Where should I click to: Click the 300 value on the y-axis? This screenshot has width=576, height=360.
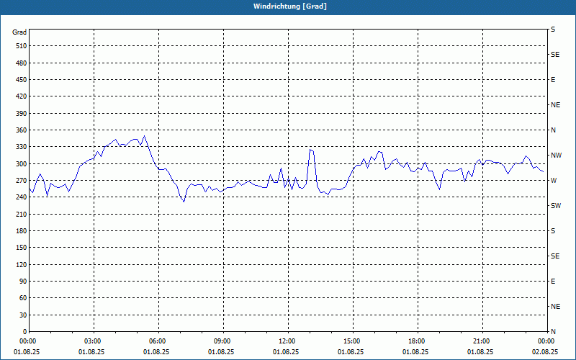point(22,164)
